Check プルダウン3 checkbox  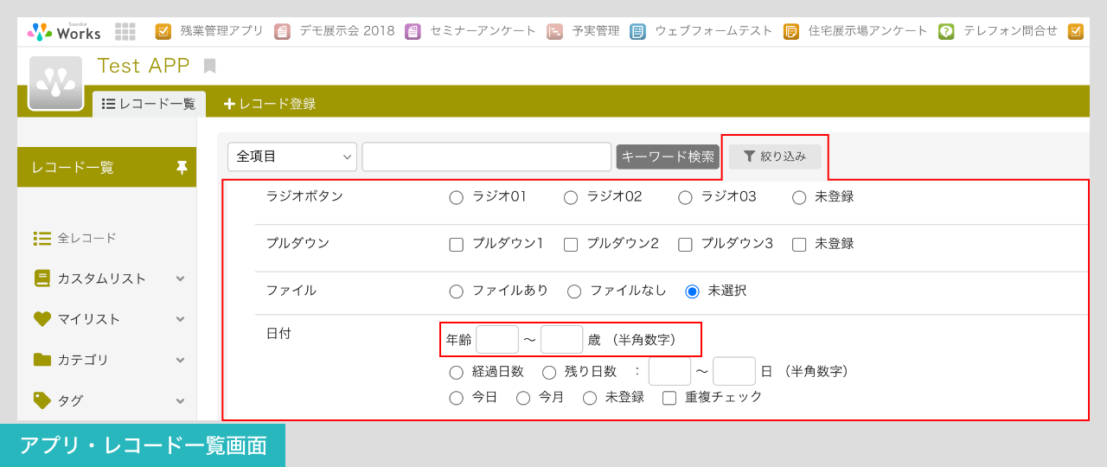tap(685, 245)
